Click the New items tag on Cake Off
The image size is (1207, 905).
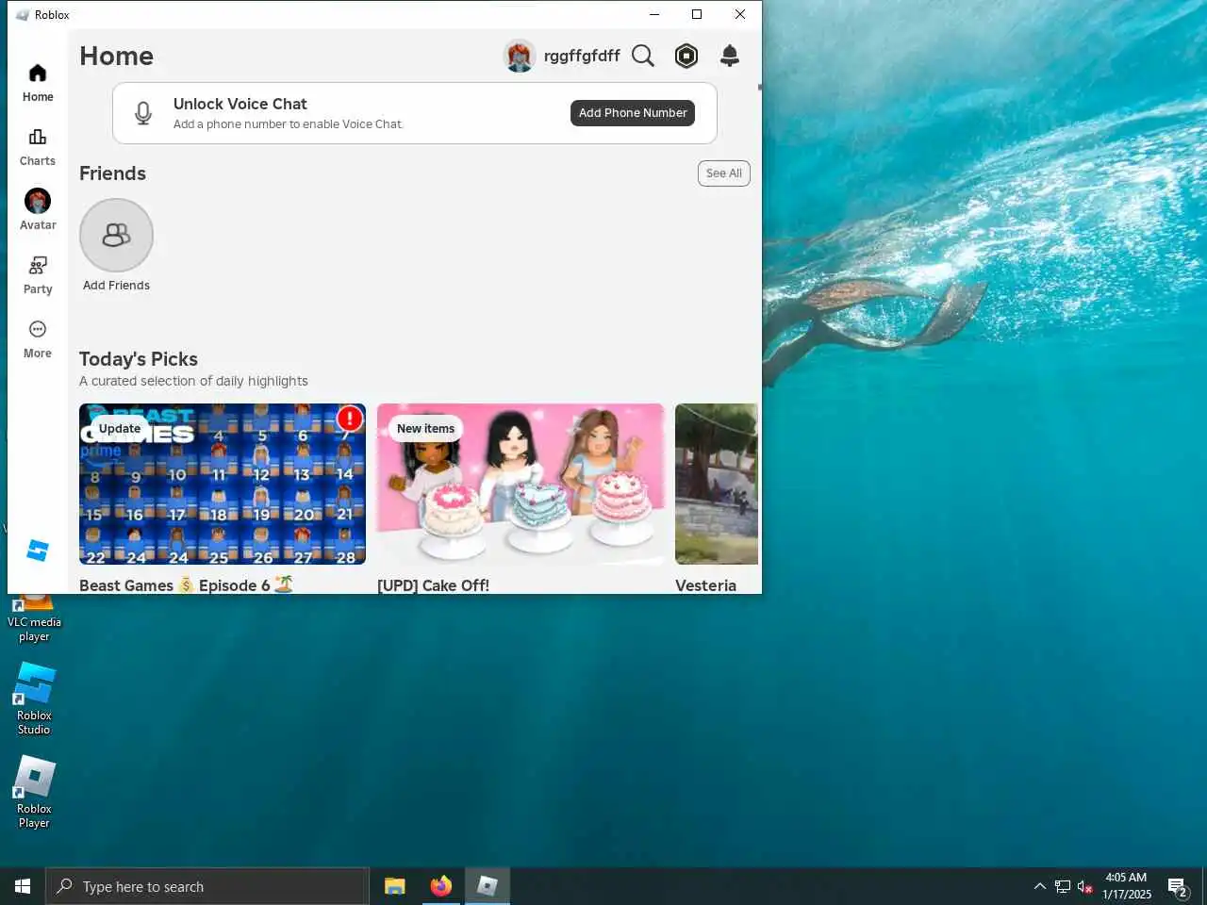tap(425, 429)
